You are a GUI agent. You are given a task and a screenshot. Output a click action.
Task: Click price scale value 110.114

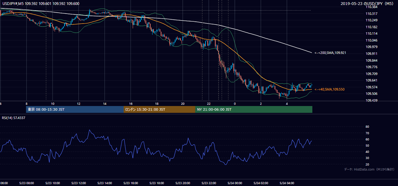pyautogui.click(x=372, y=33)
